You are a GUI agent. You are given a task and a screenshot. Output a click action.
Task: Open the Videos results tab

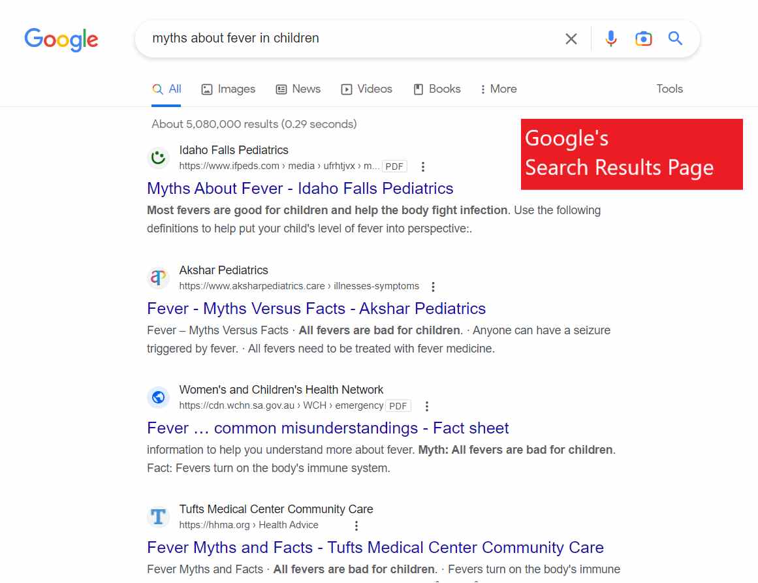pyautogui.click(x=366, y=89)
